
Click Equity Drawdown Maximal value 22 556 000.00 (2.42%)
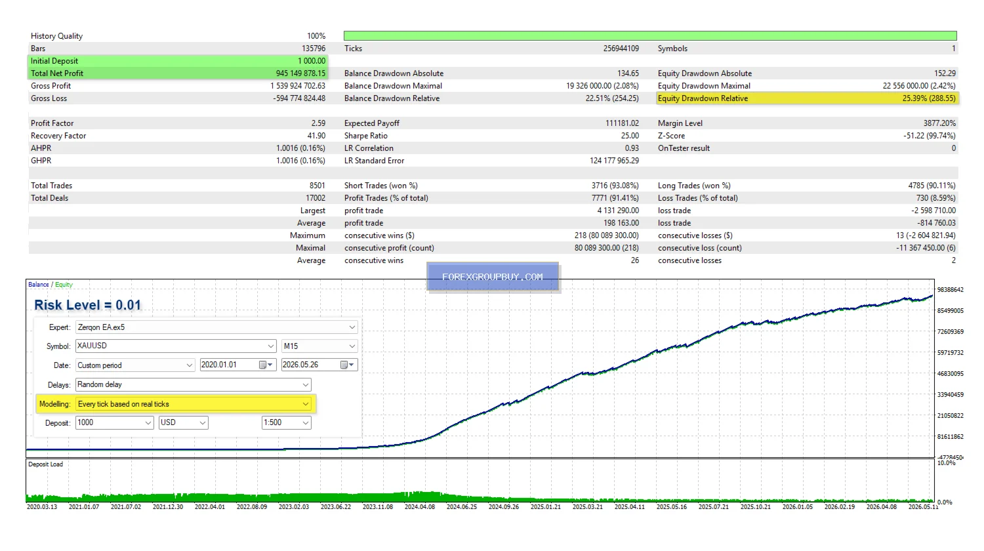pos(919,86)
